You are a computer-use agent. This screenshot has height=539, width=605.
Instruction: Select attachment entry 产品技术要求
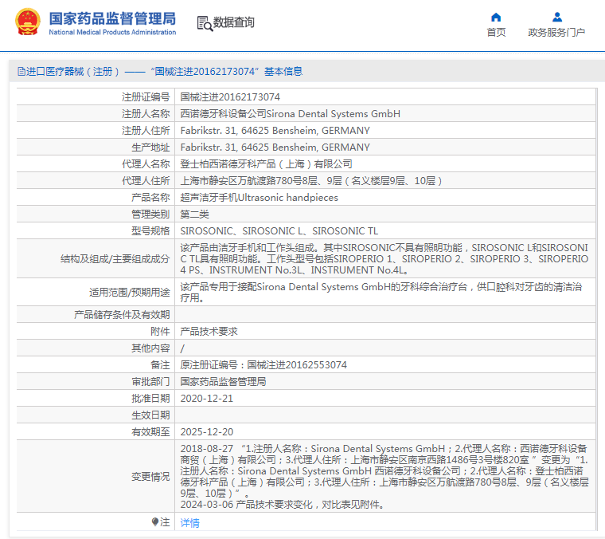tap(209, 331)
